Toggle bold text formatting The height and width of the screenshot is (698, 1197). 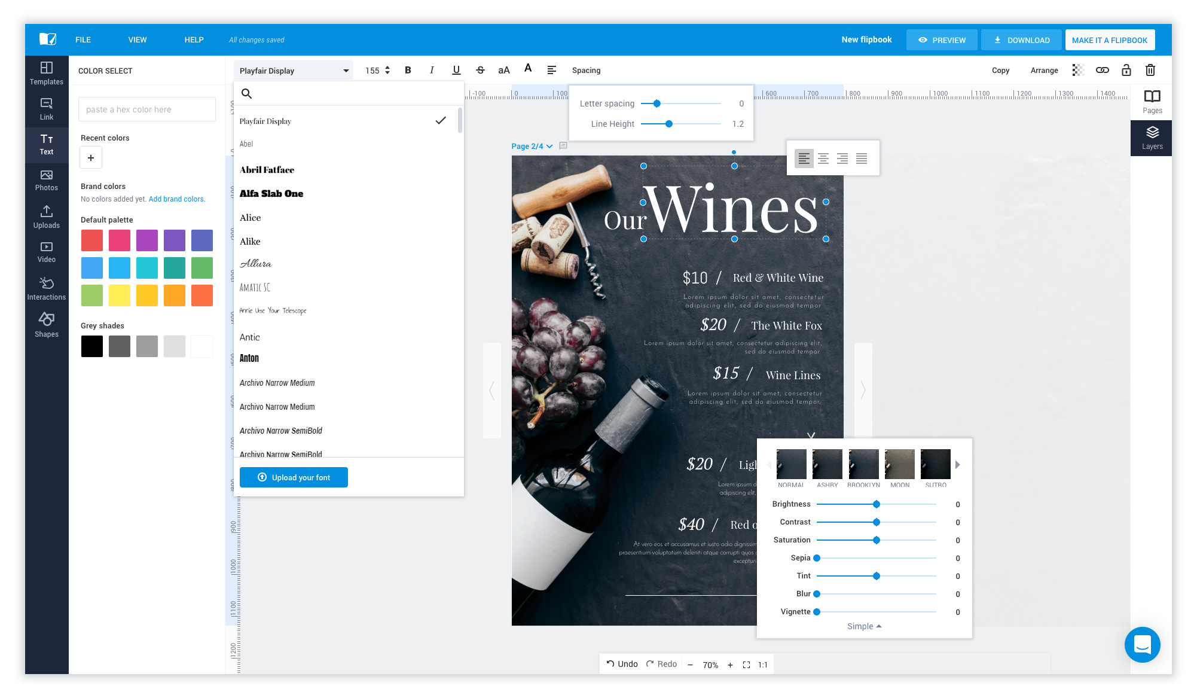[408, 70]
